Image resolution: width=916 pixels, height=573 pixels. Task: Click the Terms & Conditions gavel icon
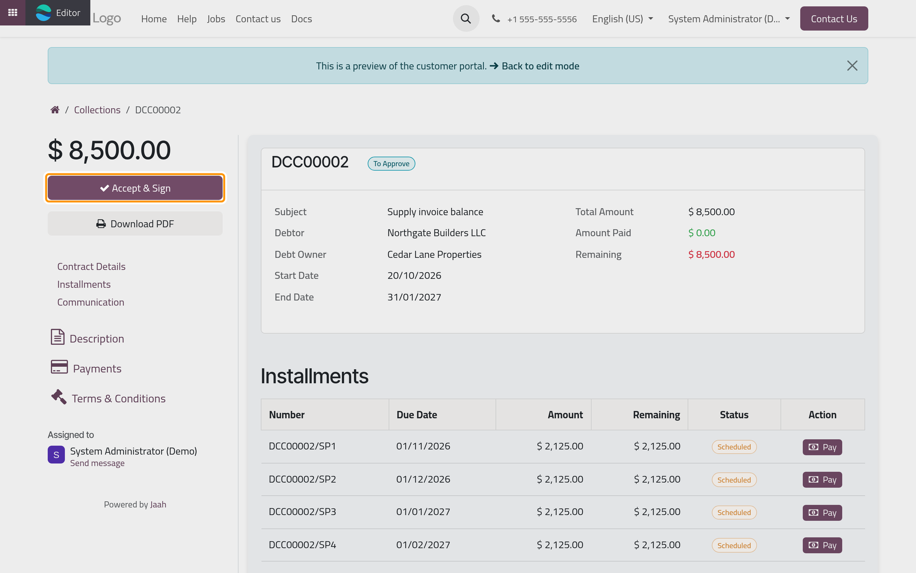[59, 397]
